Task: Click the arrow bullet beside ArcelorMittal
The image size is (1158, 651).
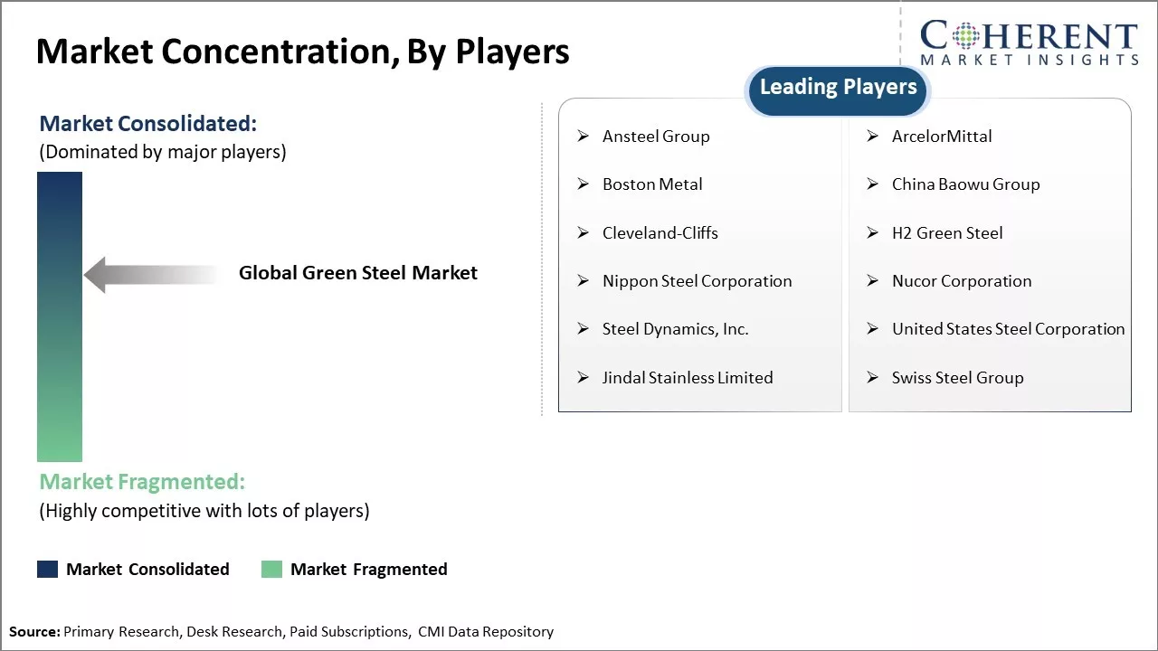Action: point(872,137)
